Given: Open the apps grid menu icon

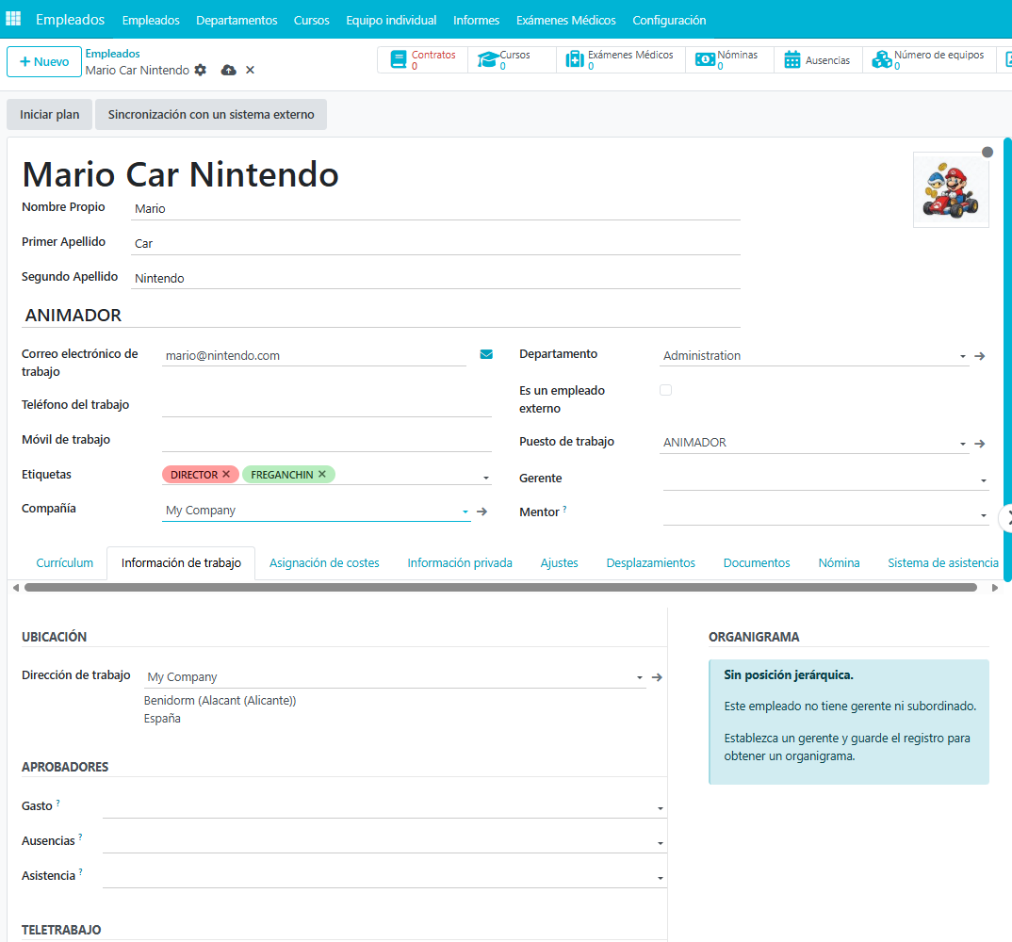Looking at the screenshot, I should coord(13,19).
